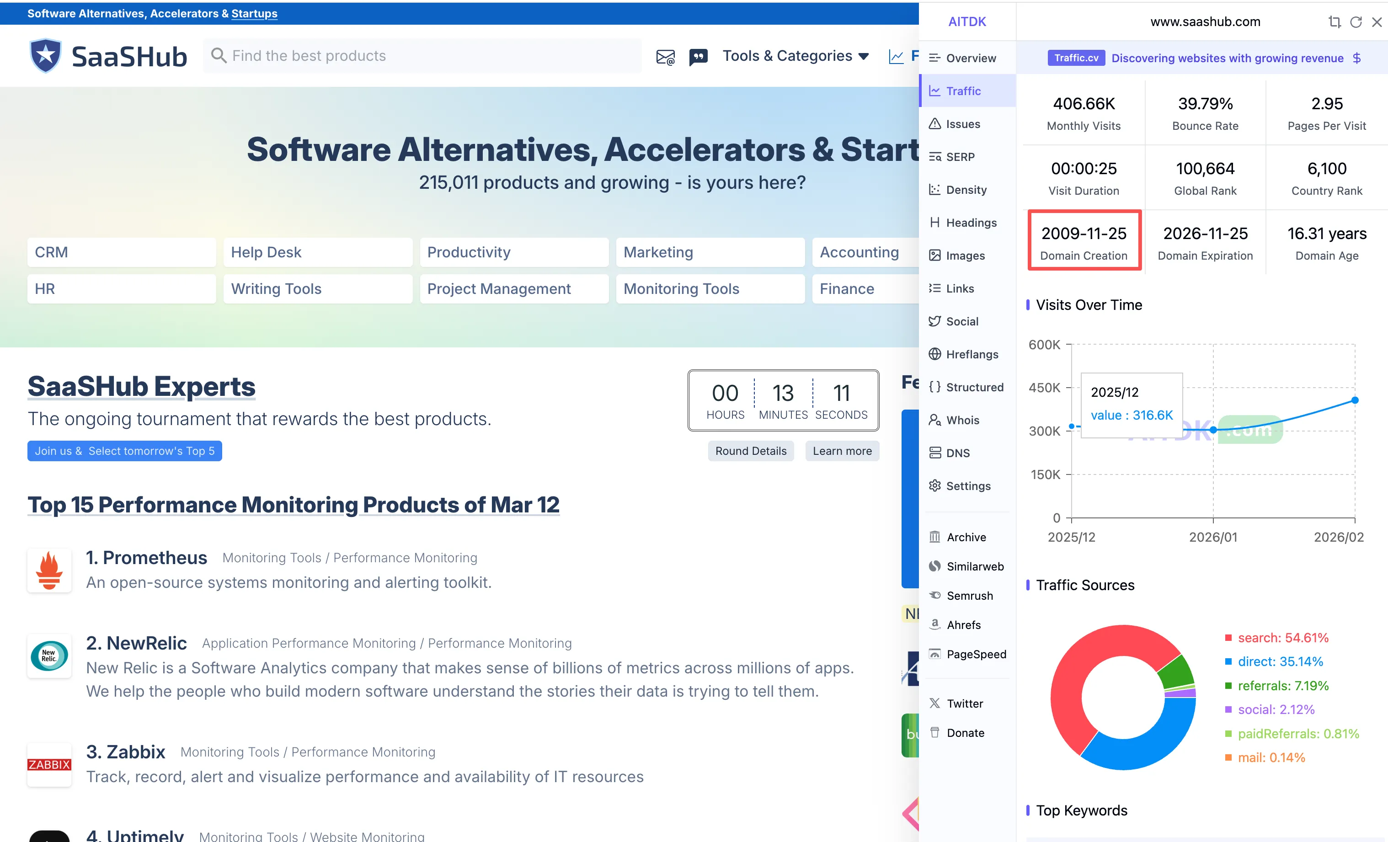The image size is (1388, 842).
Task: Click the mail envelope icon in SaaSHub header
Action: (x=665, y=57)
